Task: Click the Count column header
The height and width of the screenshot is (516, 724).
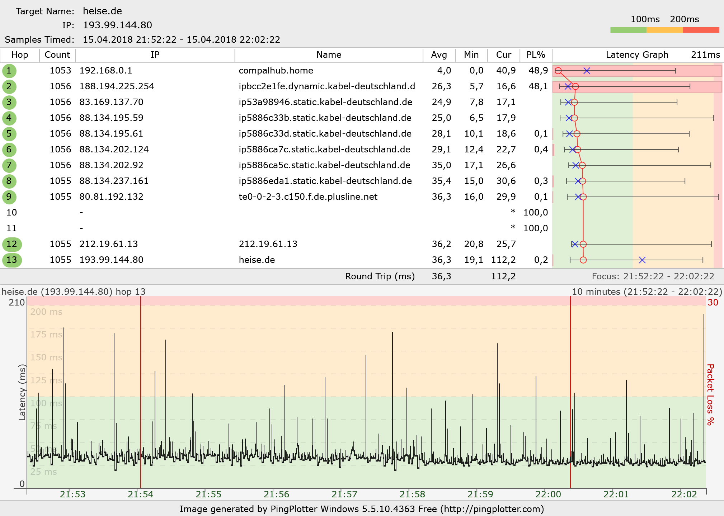Action: coord(57,55)
